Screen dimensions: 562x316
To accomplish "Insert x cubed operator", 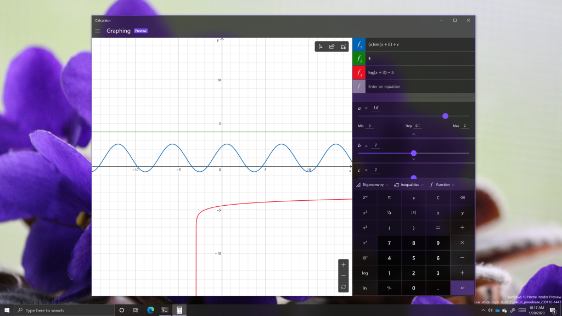I will click(x=365, y=228).
